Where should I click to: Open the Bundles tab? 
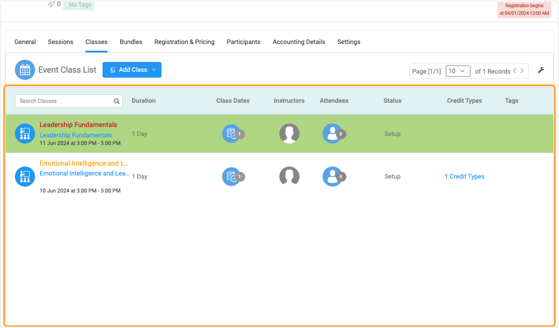tap(131, 42)
